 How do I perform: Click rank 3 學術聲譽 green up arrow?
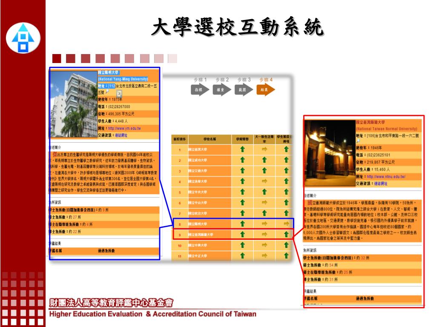click(242, 170)
